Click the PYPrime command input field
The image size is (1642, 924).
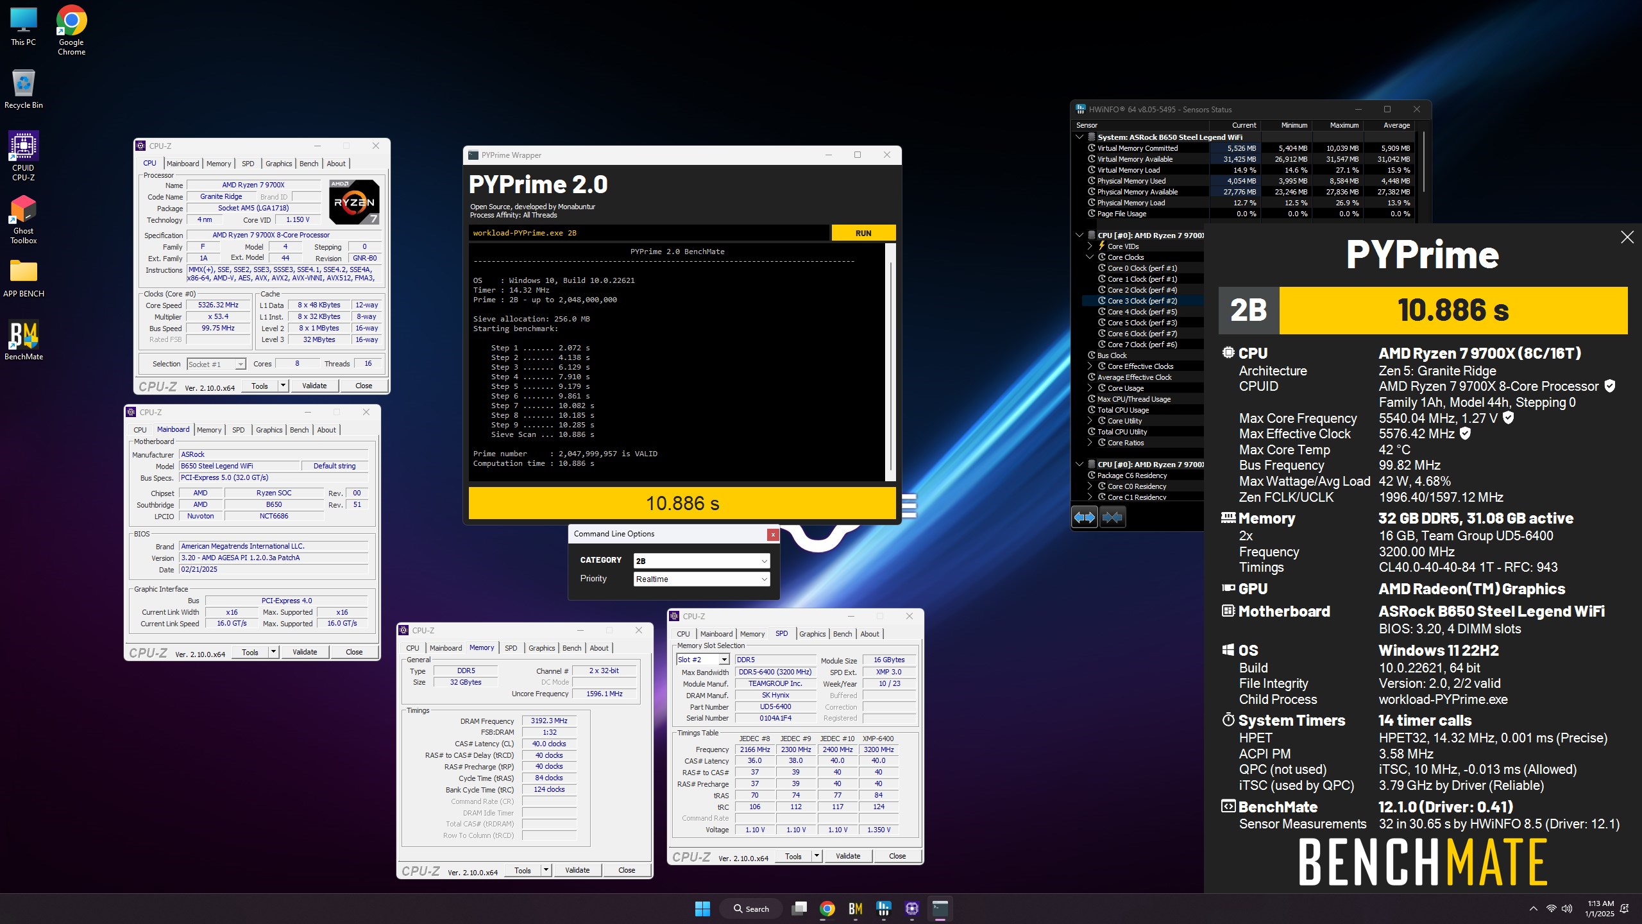649,233
